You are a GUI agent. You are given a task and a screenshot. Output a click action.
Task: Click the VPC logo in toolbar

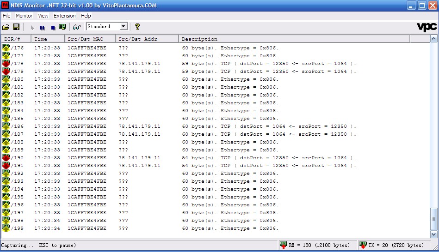(x=427, y=27)
